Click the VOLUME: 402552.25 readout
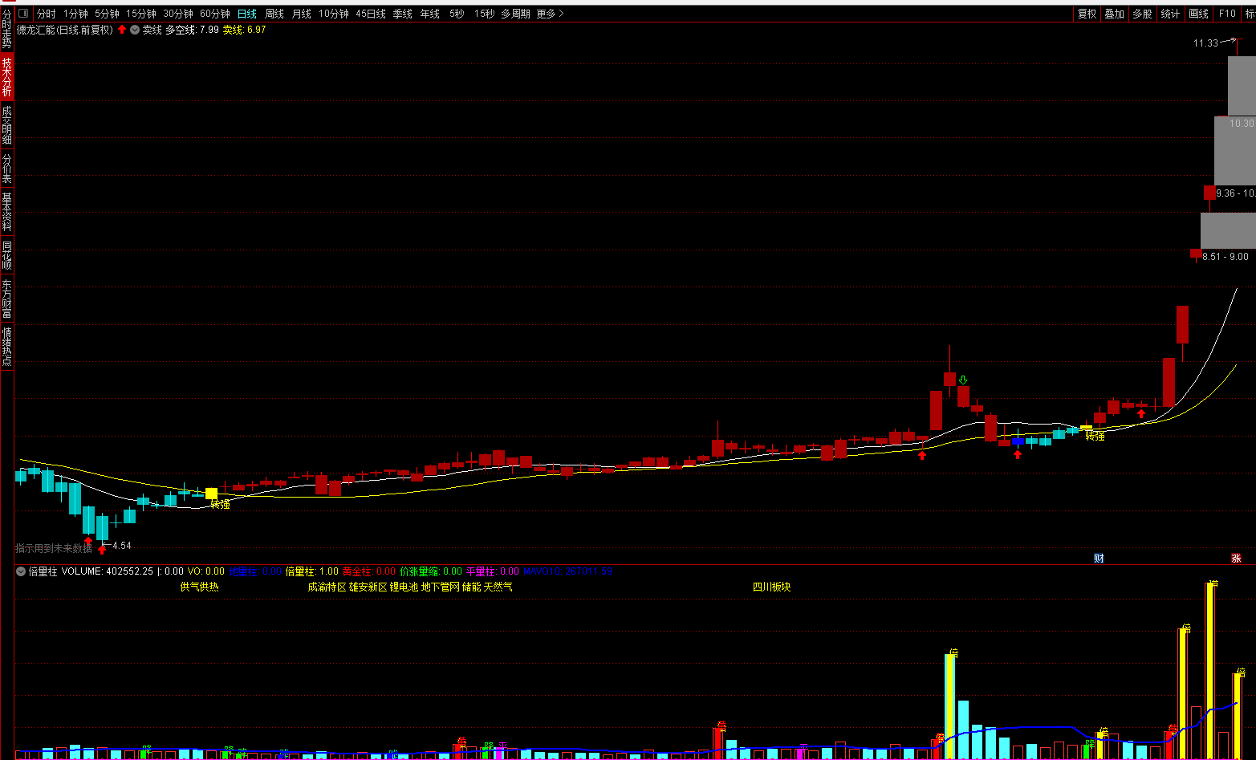Image resolution: width=1256 pixels, height=760 pixels. (x=108, y=571)
